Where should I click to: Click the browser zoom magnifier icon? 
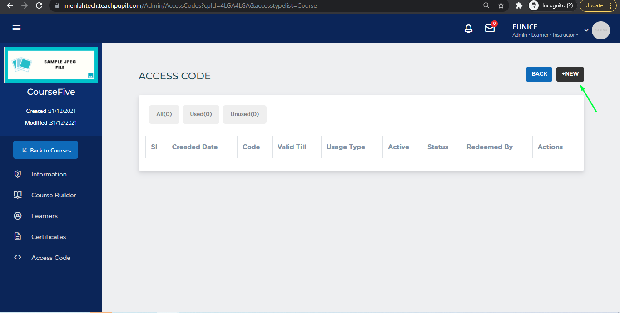click(486, 6)
